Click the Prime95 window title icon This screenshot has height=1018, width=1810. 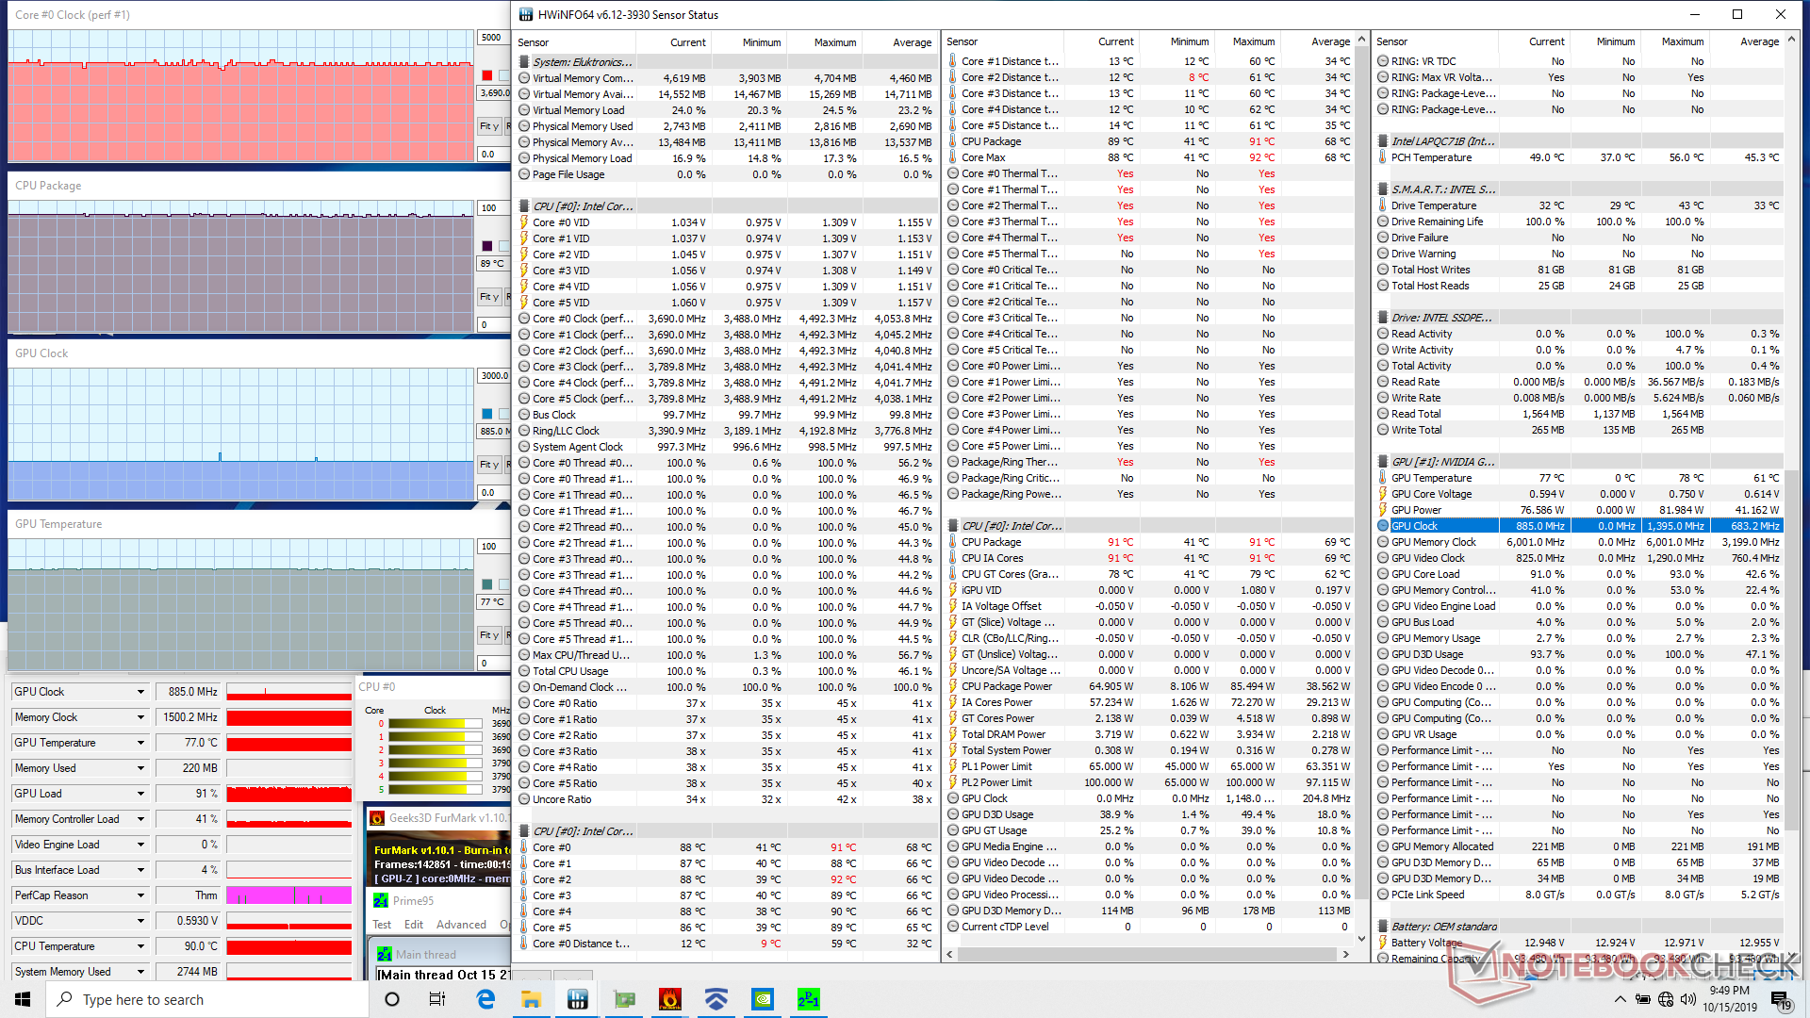(x=381, y=901)
